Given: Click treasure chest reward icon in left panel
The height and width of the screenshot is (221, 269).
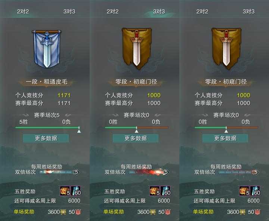Looking at the screenshot, I should [65, 191].
